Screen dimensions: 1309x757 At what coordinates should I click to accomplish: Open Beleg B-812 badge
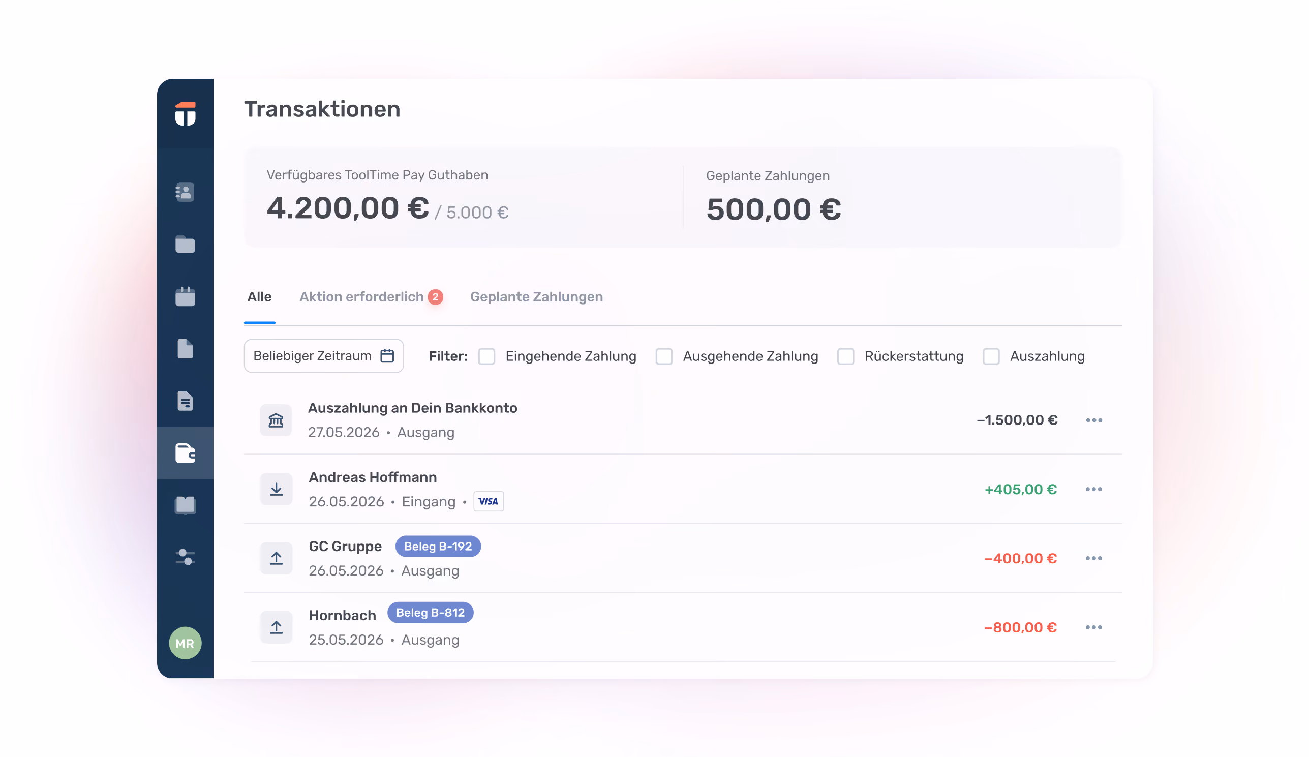[x=430, y=612]
